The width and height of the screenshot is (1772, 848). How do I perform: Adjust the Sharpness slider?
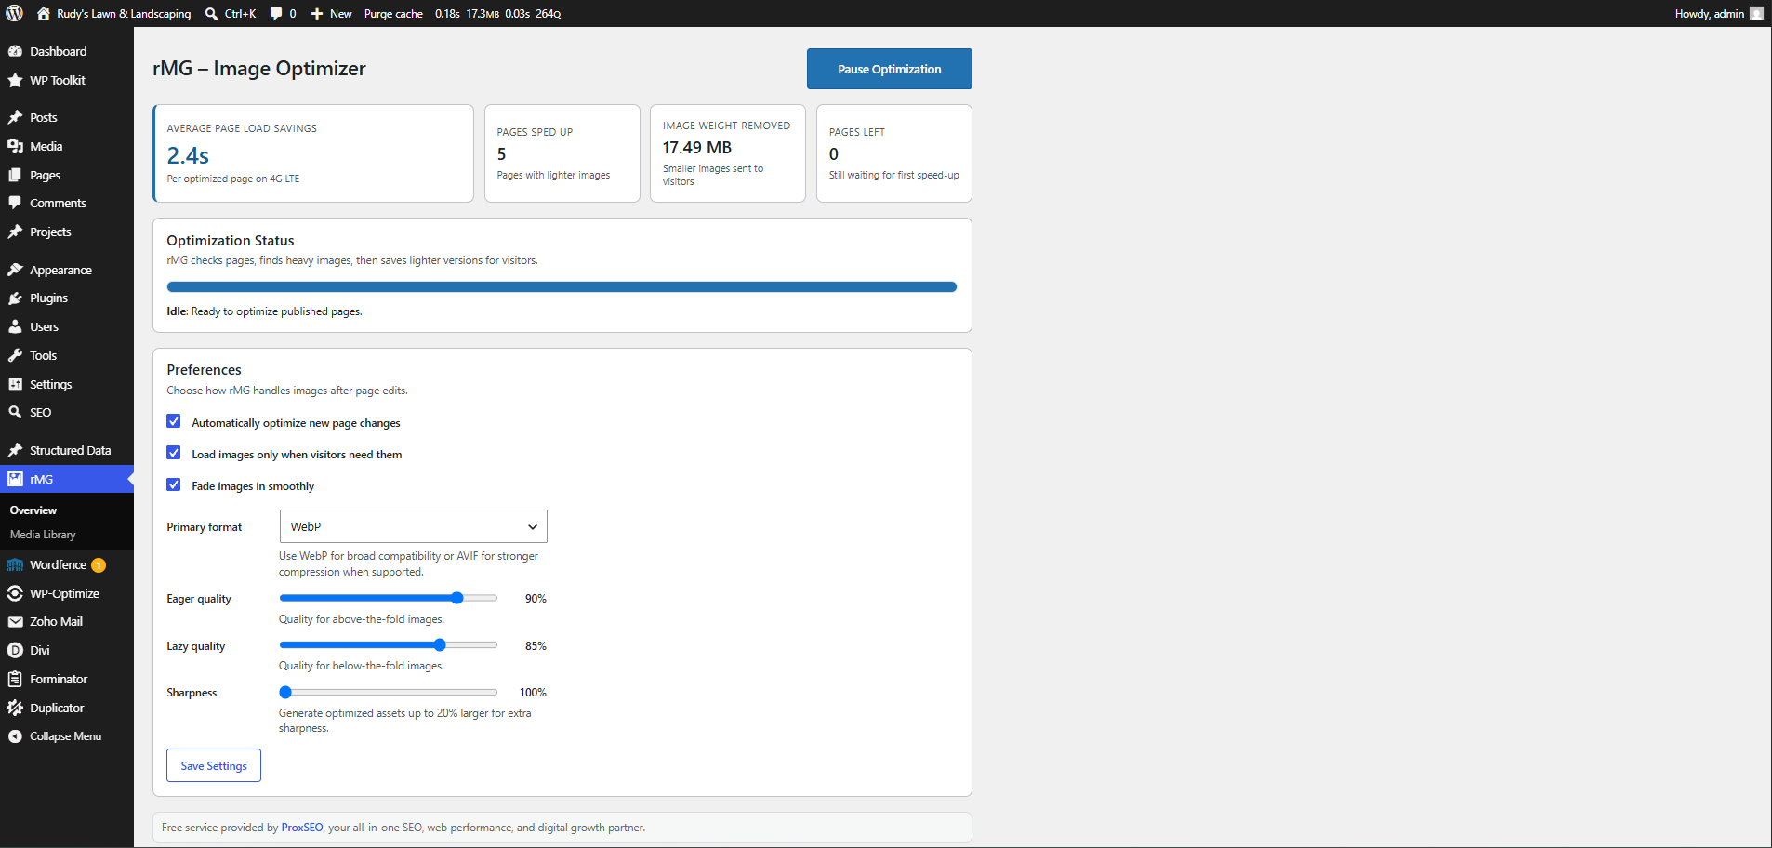[389, 692]
